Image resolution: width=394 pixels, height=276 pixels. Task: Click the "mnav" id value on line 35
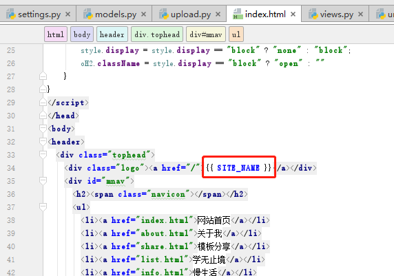115,181
